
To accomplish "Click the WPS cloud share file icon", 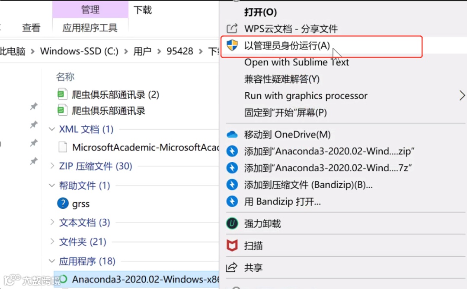I will point(232,28).
